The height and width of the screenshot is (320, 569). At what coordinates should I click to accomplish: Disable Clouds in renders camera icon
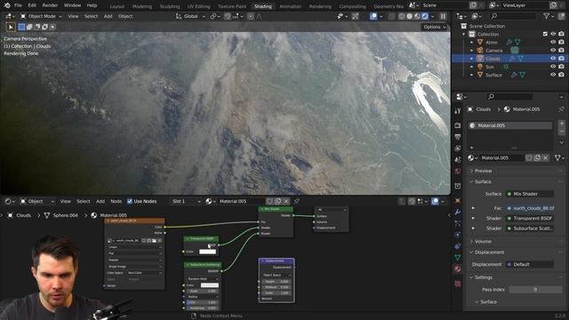click(x=561, y=59)
